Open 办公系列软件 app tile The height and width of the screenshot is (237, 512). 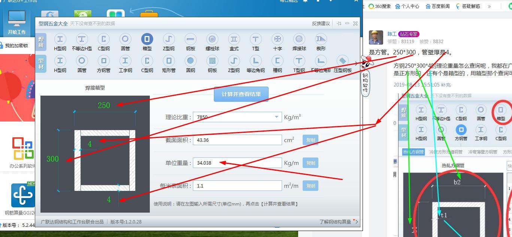[22, 153]
